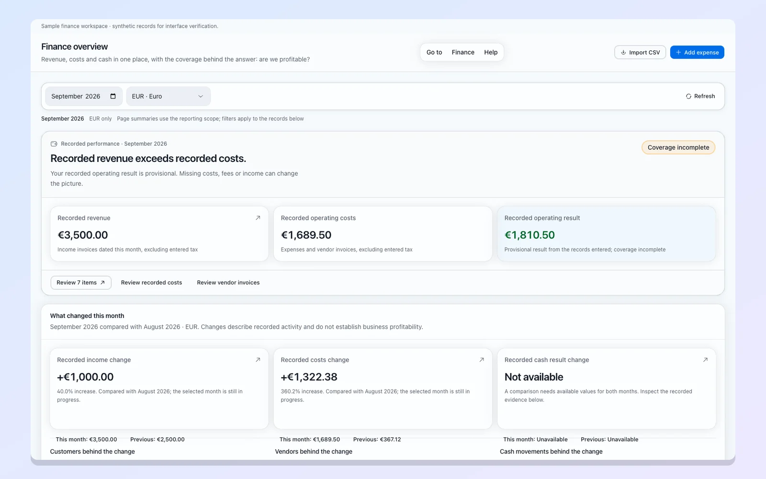Image resolution: width=766 pixels, height=479 pixels.
Task: Expand the EUR · Euro currency dropdown
Action: point(168,96)
